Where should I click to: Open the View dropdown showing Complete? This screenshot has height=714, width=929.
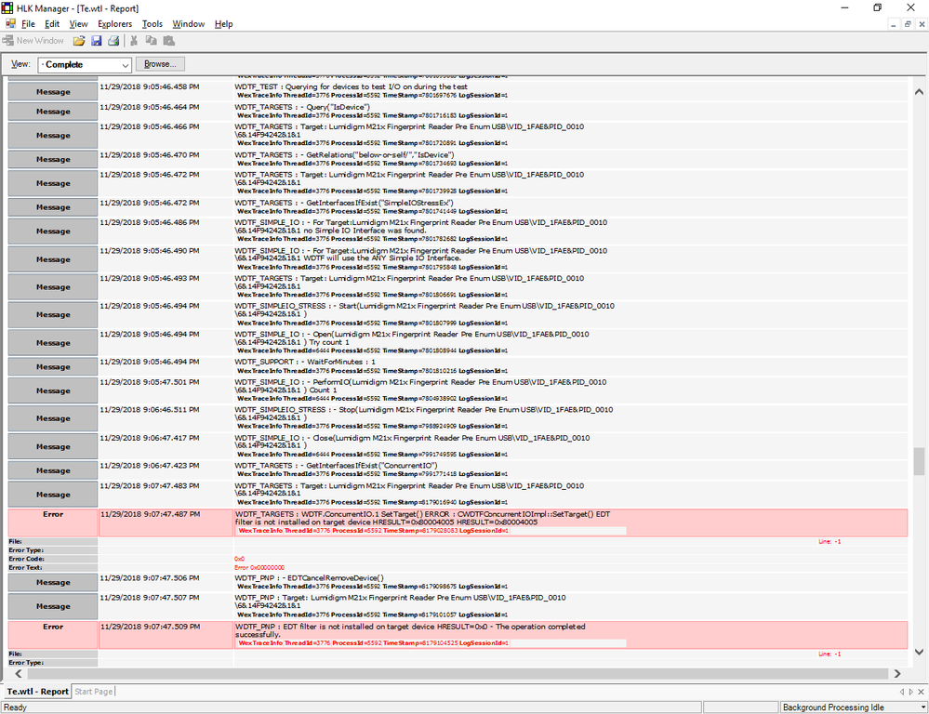tap(124, 64)
